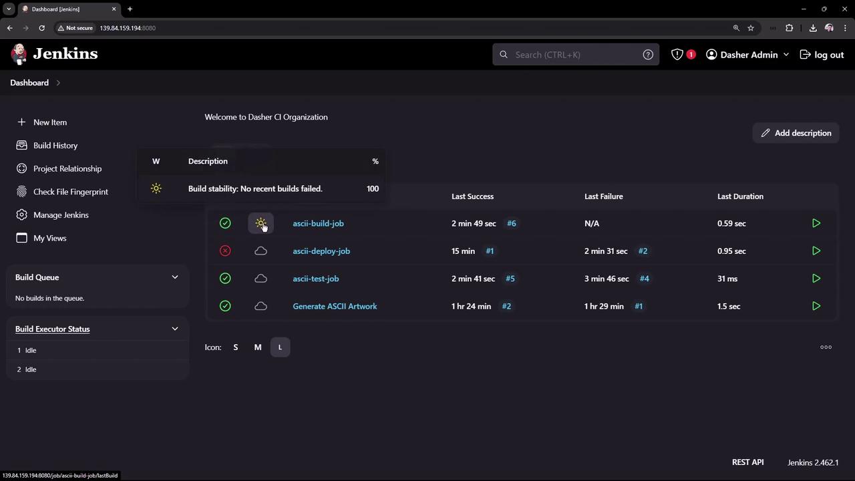Select Large icon size
Image resolution: width=855 pixels, height=481 pixels.
[x=280, y=347]
